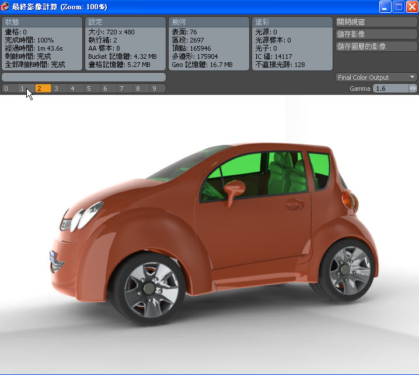Close the render window with X
The image size is (419, 375).
(412, 6)
